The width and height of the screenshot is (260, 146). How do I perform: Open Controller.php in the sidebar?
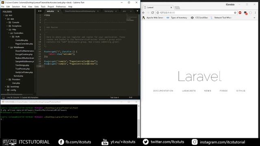pyautogui.click(x=22, y=40)
